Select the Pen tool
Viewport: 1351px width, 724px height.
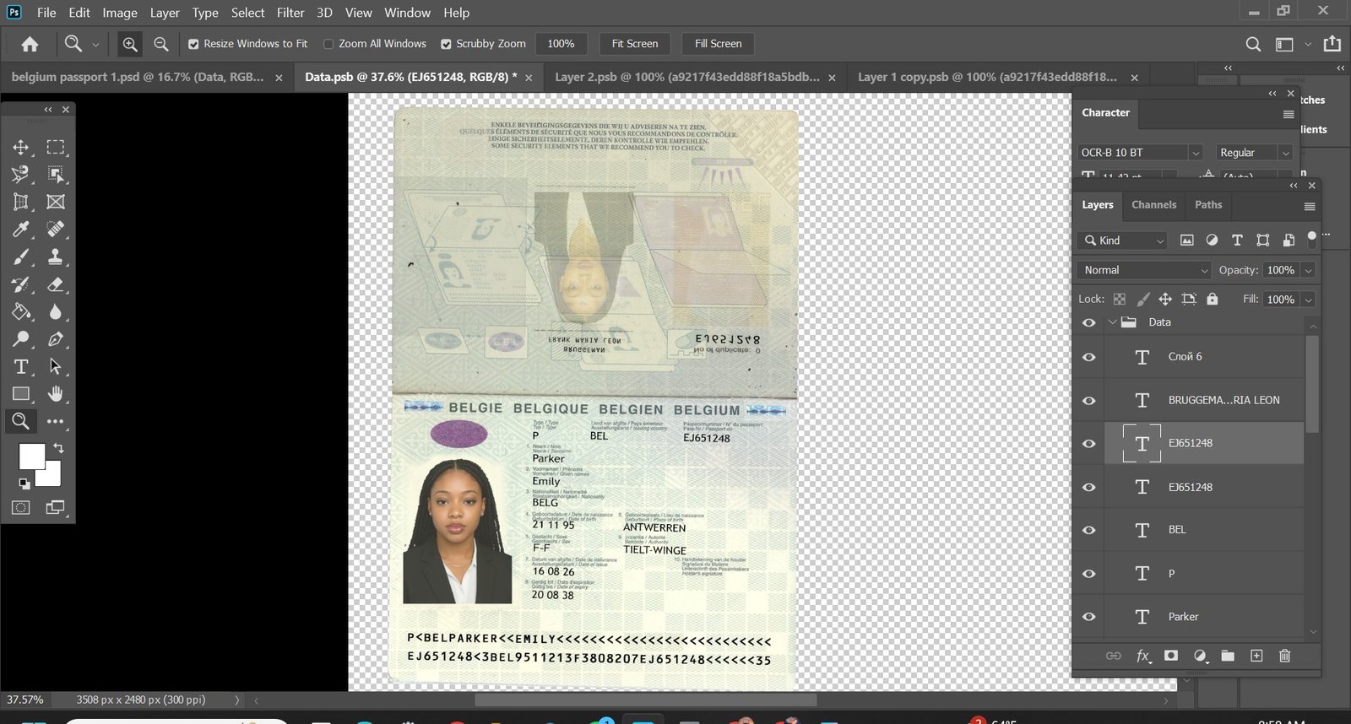56,339
